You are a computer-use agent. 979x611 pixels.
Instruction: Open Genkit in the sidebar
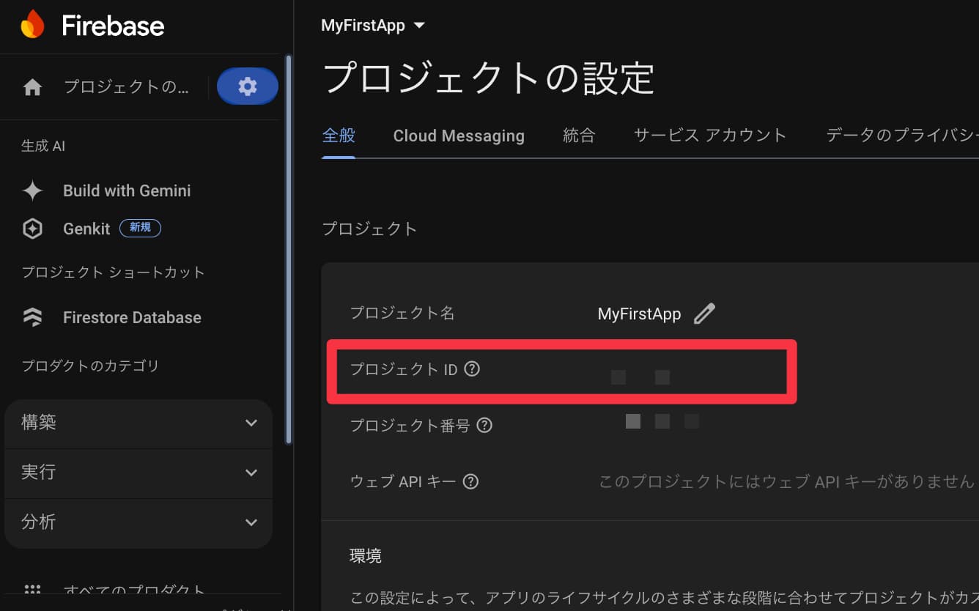(x=86, y=229)
